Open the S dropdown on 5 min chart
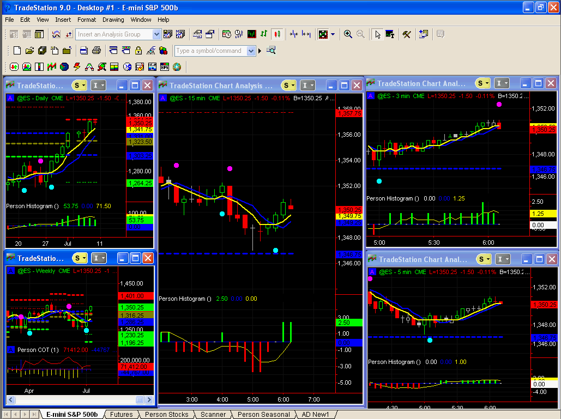This screenshot has height=419, width=561. click(484, 259)
